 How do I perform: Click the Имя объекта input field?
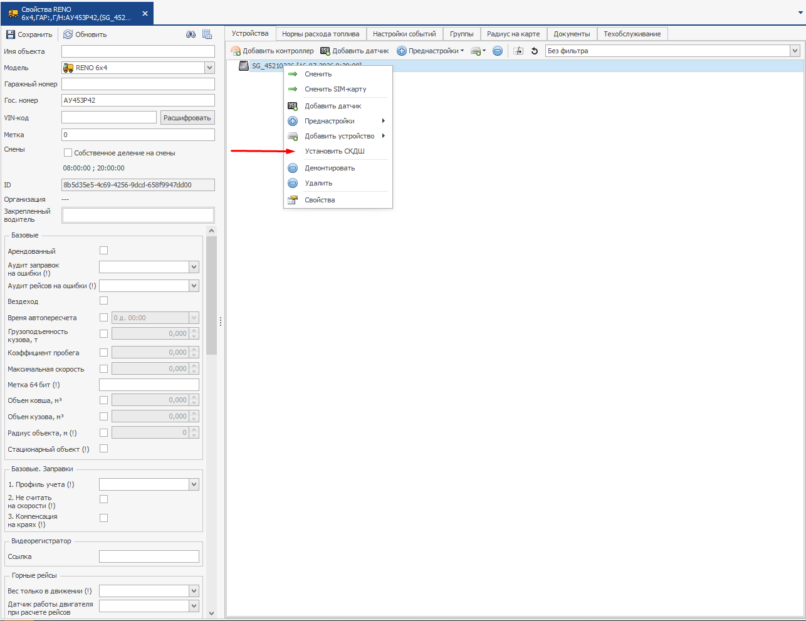[138, 51]
